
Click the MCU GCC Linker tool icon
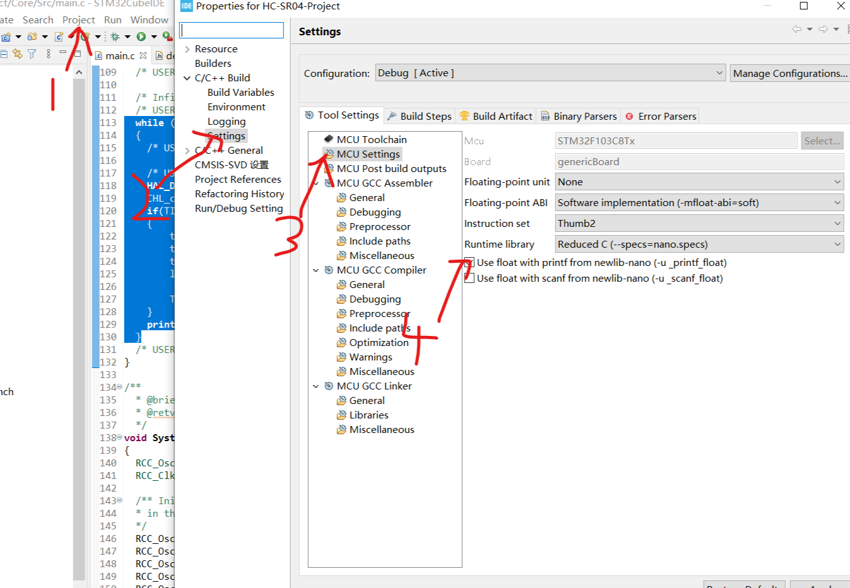328,386
